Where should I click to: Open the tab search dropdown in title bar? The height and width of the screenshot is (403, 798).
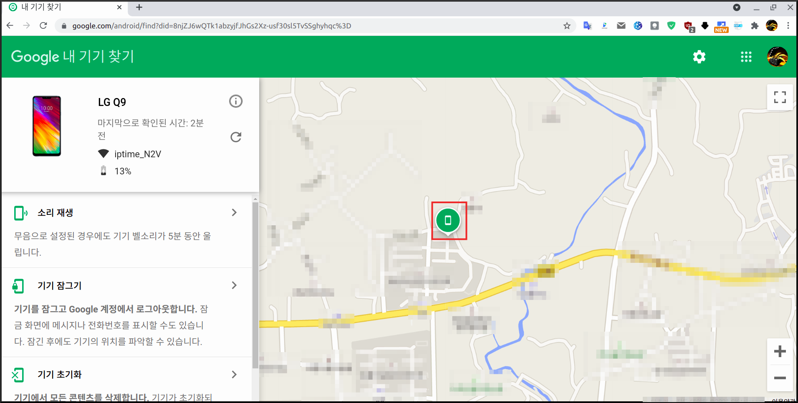coord(737,8)
